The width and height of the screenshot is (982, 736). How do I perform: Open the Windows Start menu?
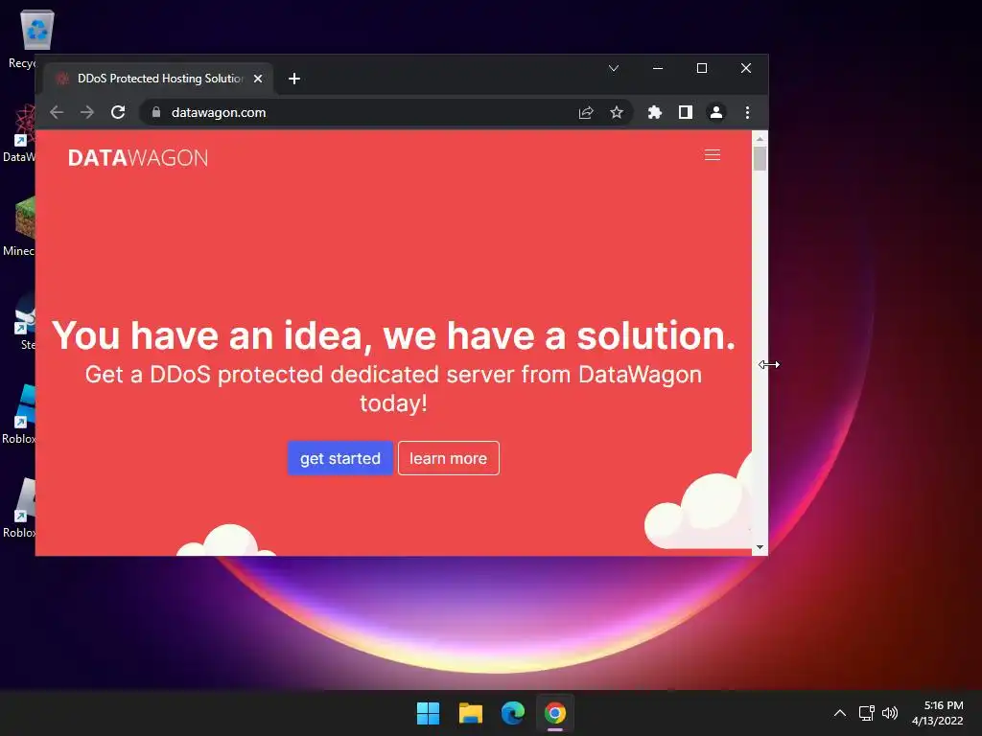coord(428,713)
